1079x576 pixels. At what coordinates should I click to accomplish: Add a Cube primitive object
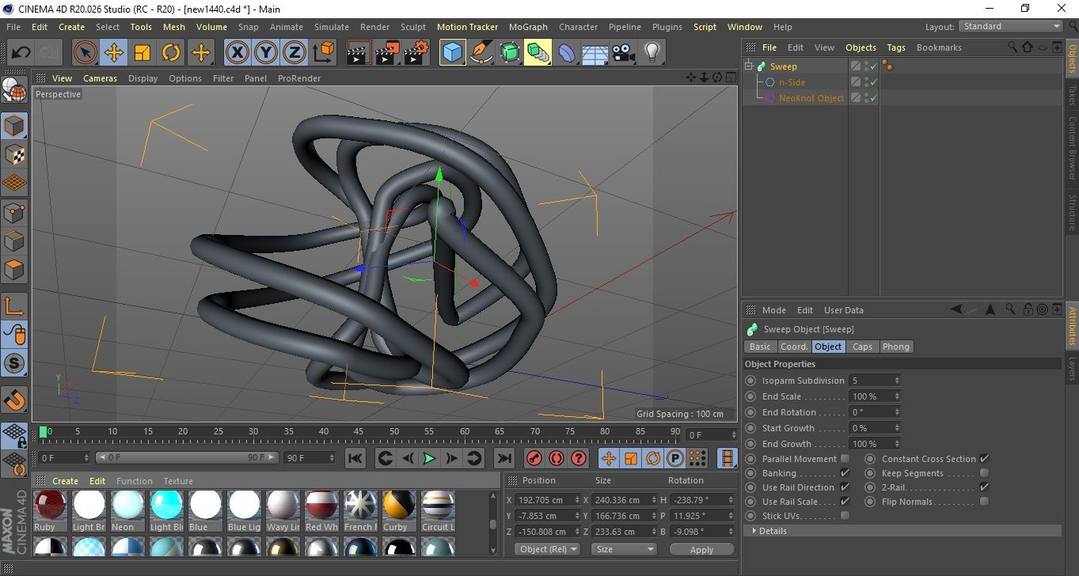[x=452, y=53]
